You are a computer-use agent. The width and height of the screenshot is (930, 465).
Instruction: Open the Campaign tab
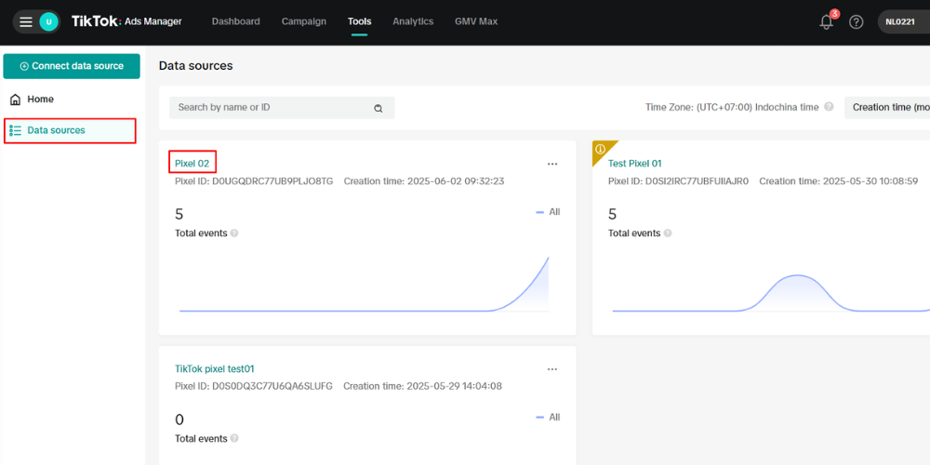tap(304, 21)
